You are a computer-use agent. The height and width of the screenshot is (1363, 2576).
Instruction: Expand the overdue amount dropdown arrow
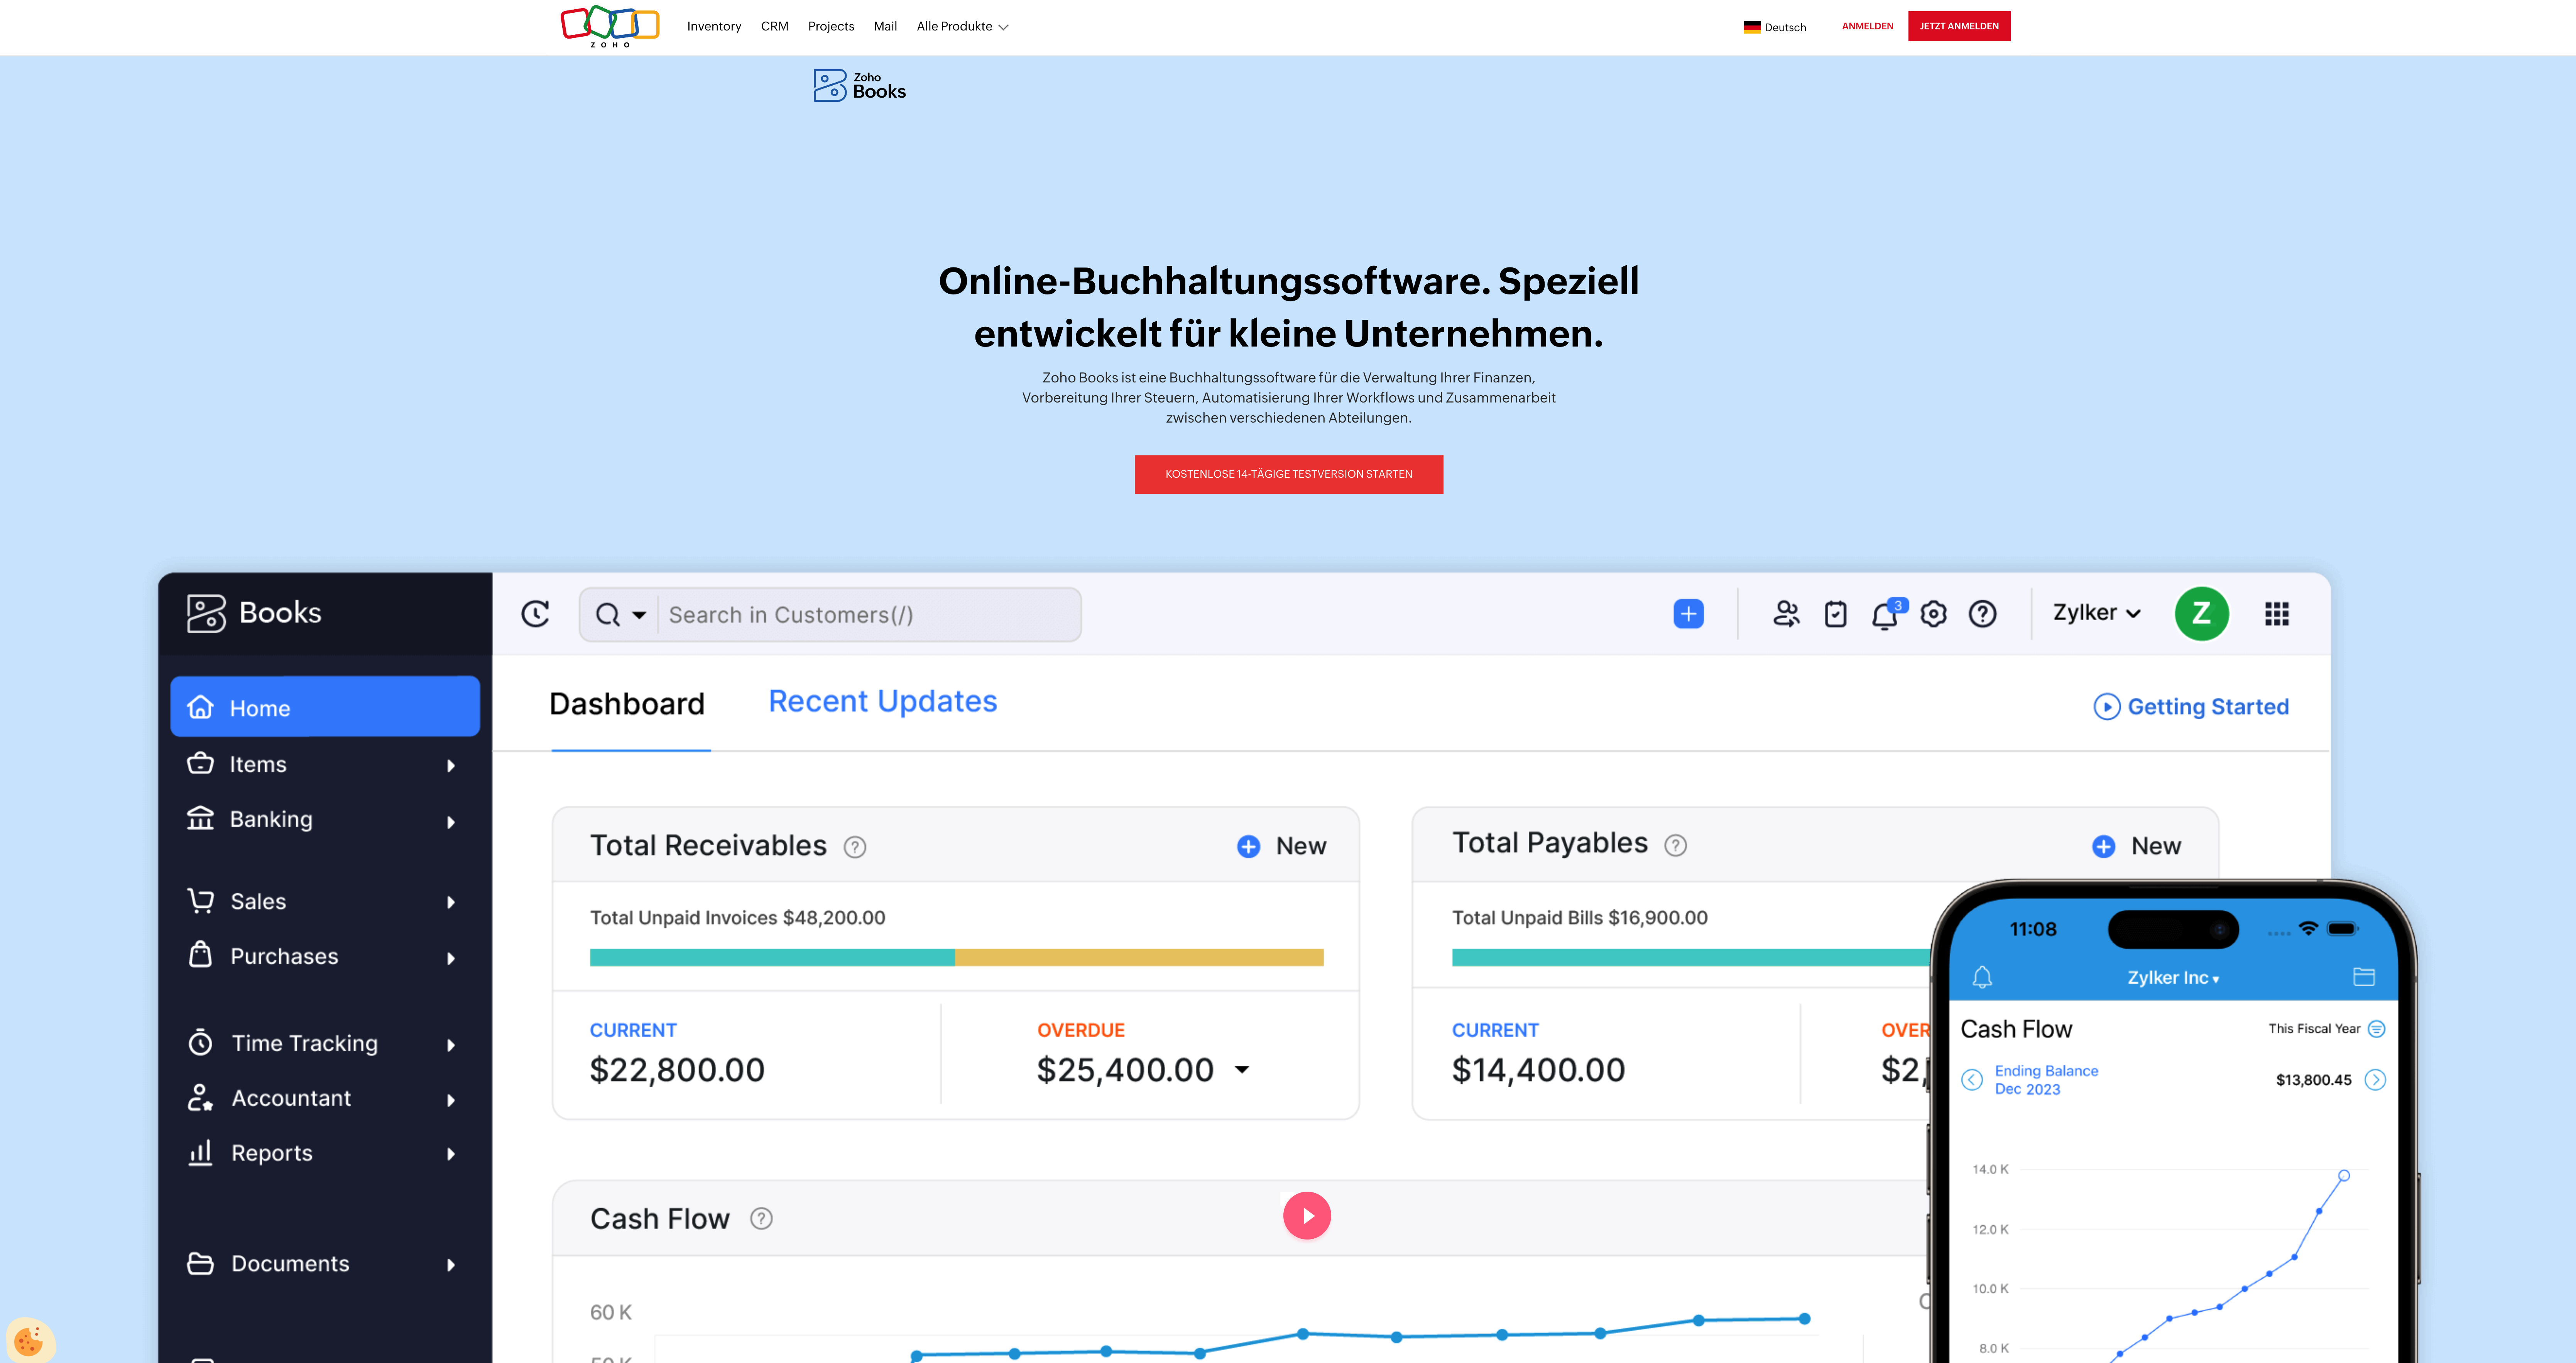tap(1242, 1069)
